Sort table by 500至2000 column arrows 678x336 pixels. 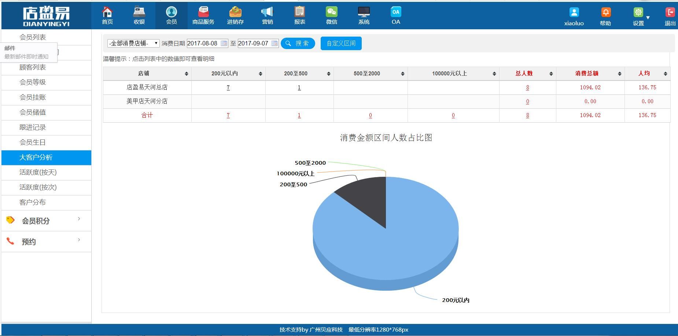pyautogui.click(x=402, y=74)
